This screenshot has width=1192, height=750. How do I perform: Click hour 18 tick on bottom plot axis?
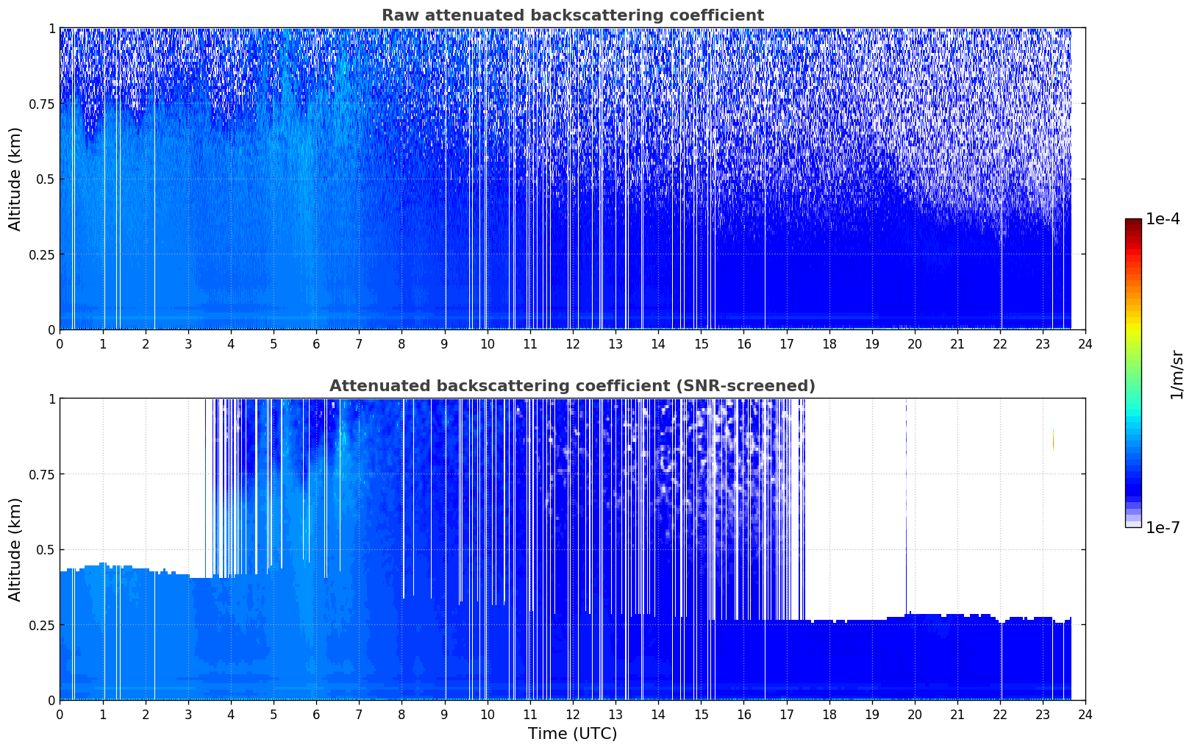point(829,714)
